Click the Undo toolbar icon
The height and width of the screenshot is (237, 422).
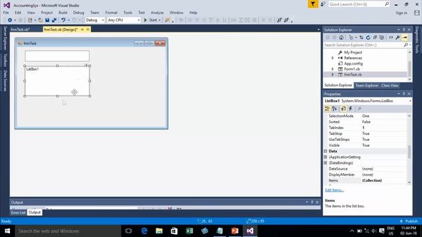pyautogui.click(x=63, y=20)
